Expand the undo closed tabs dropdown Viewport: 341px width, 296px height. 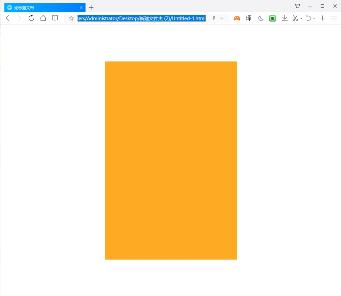(314, 18)
